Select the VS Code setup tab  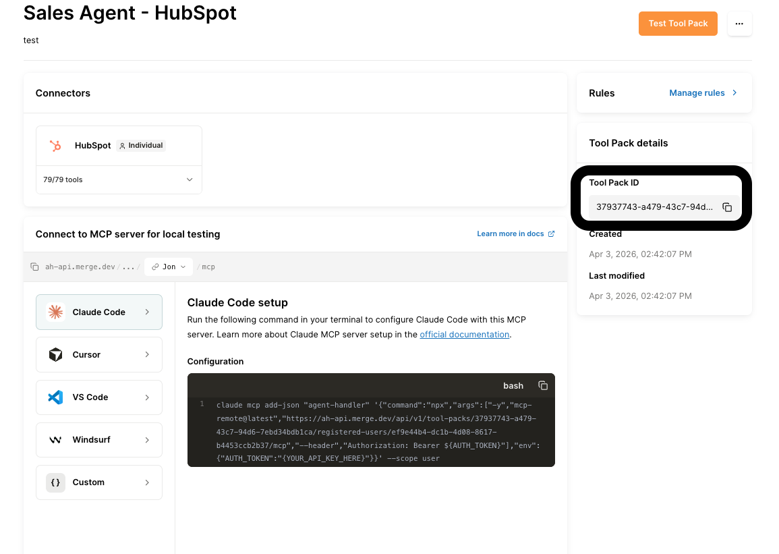point(99,397)
